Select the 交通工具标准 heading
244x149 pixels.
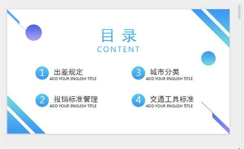[172, 99]
